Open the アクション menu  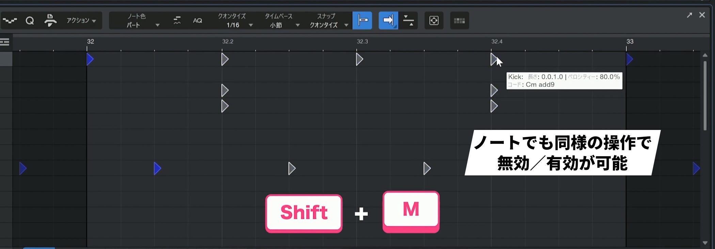click(81, 20)
